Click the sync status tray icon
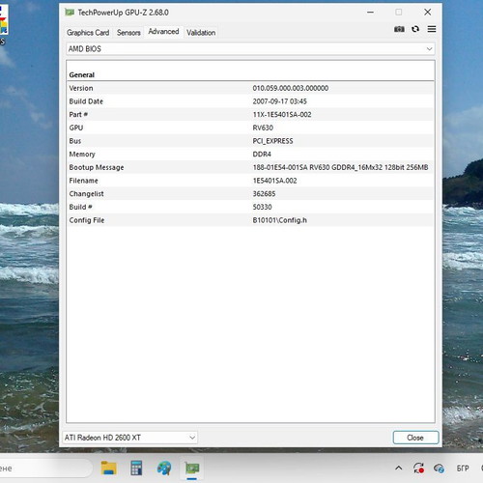 point(418,468)
